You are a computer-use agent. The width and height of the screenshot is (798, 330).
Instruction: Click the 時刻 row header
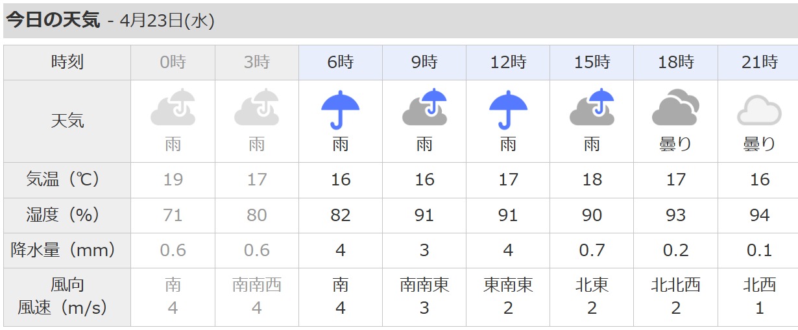(x=67, y=62)
